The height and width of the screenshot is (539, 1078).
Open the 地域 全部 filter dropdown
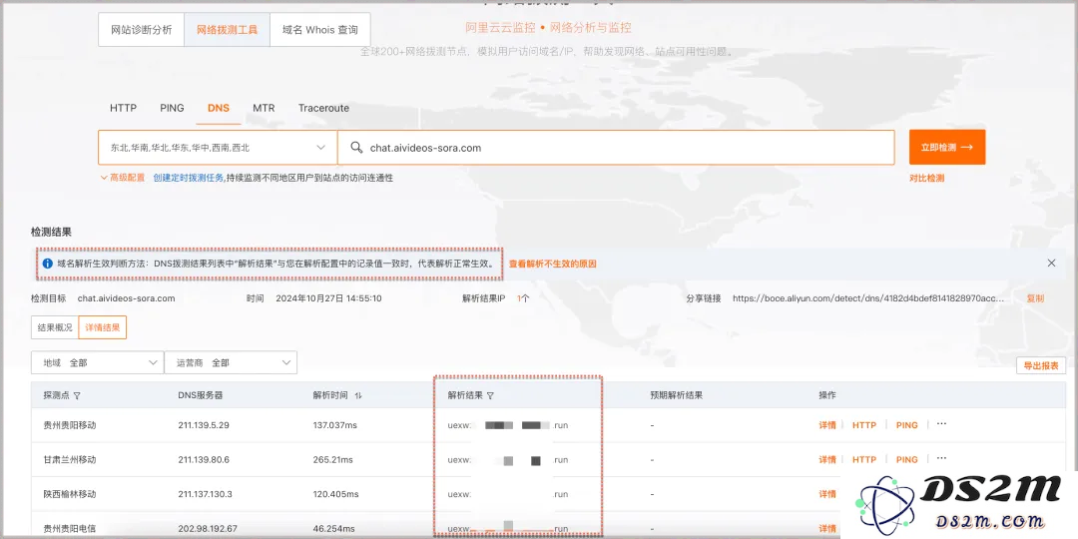[x=97, y=362]
